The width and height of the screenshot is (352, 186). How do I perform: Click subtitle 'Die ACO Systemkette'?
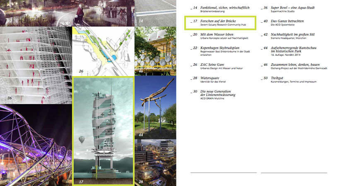[x=282, y=25]
